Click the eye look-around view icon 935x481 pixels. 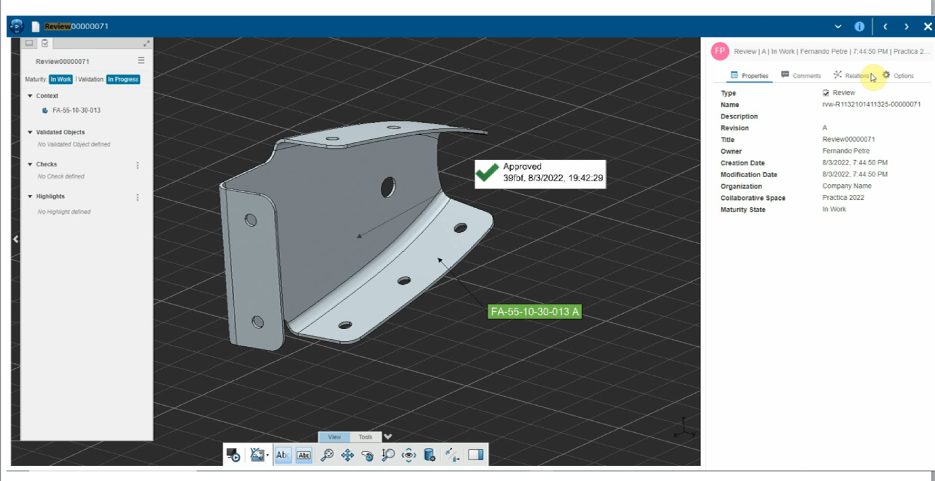pyautogui.click(x=409, y=455)
